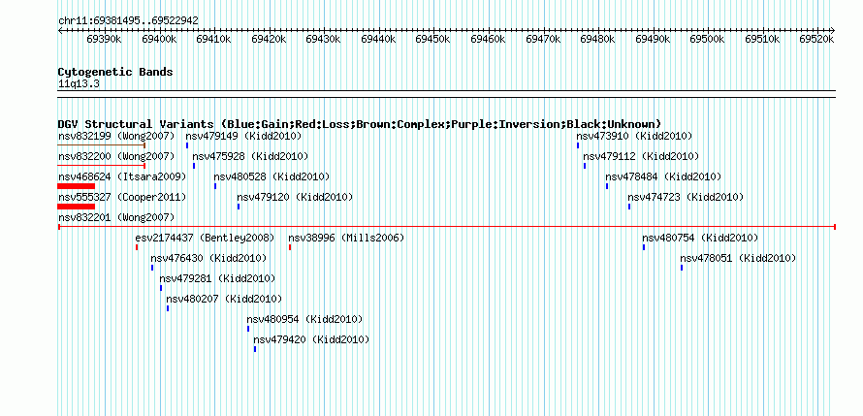The height and width of the screenshot is (416, 863).
Task: Click the ruler's left arrow end
Action: pyautogui.click(x=60, y=30)
